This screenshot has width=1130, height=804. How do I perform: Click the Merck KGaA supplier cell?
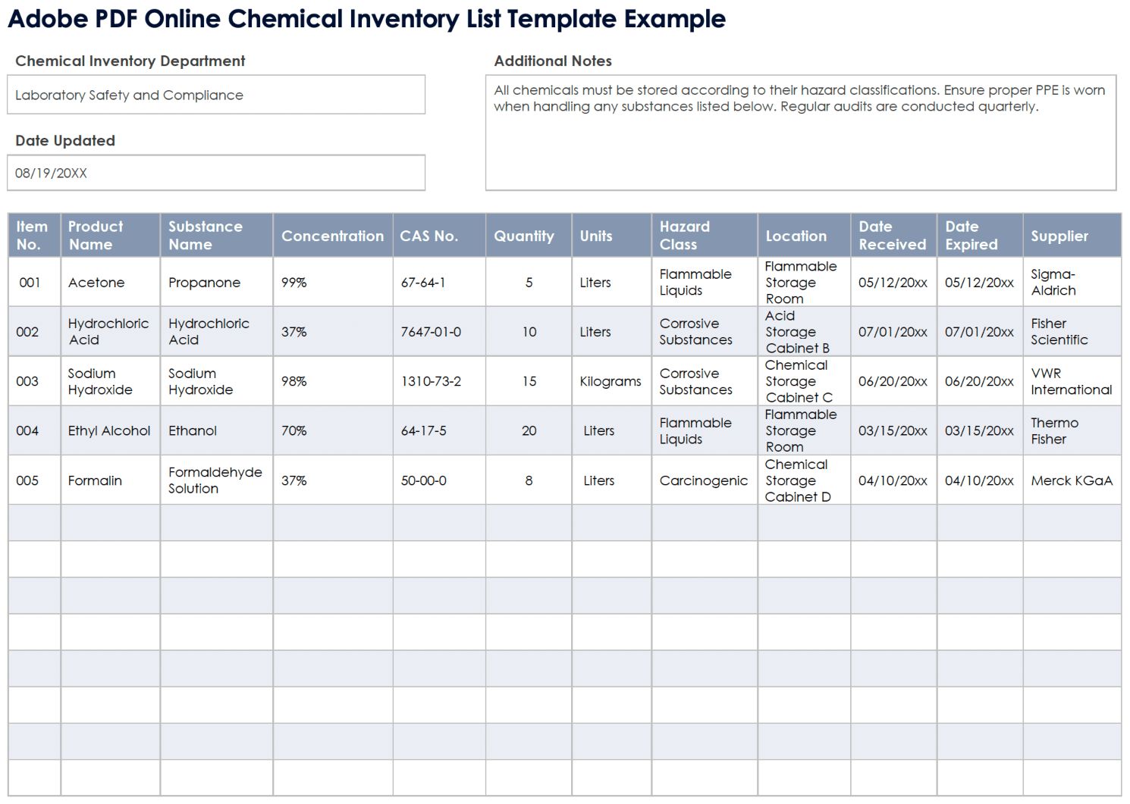pyautogui.click(x=1070, y=480)
